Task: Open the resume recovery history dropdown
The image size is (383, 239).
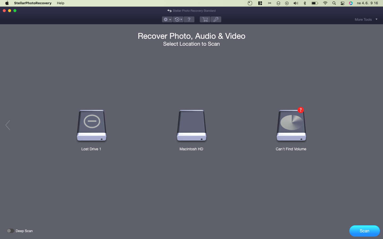Action: coord(178,19)
